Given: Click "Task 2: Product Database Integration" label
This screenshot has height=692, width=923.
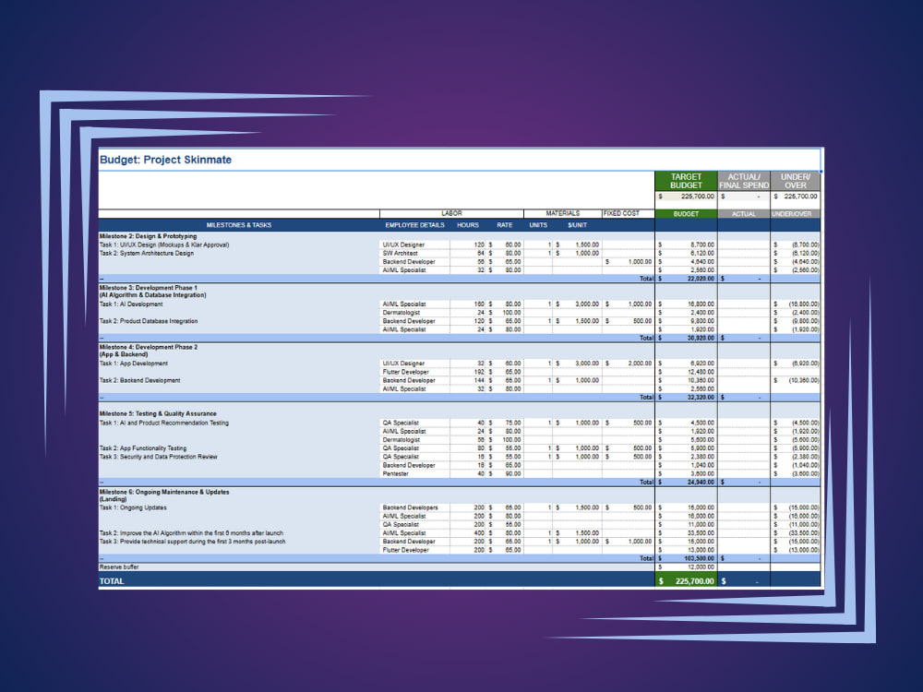Looking at the screenshot, I should 149,321.
